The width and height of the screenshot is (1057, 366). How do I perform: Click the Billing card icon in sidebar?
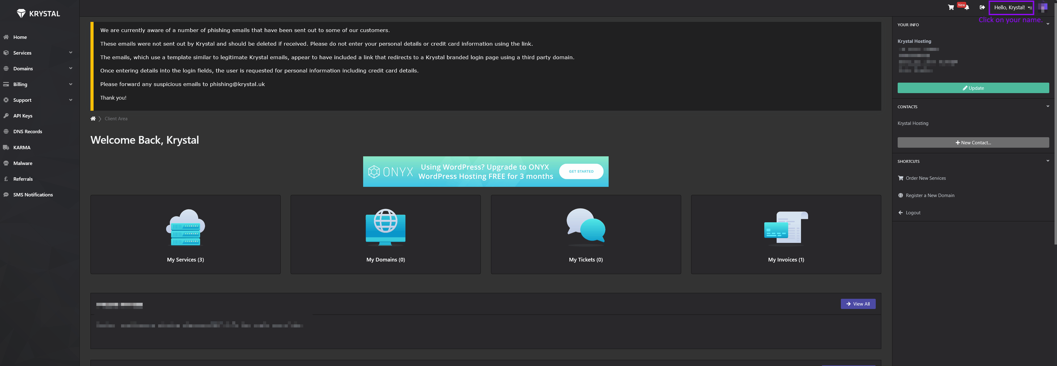pyautogui.click(x=6, y=84)
